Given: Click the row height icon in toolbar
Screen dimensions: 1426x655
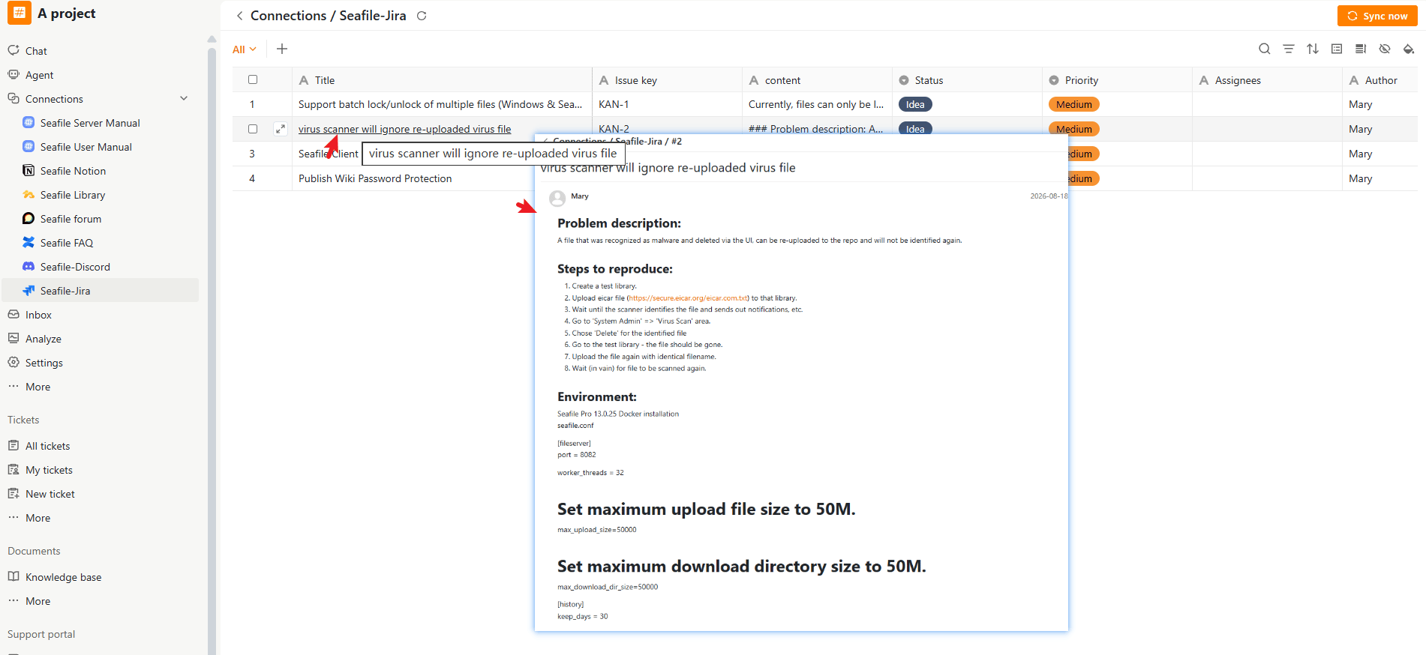Looking at the screenshot, I should tap(1361, 49).
